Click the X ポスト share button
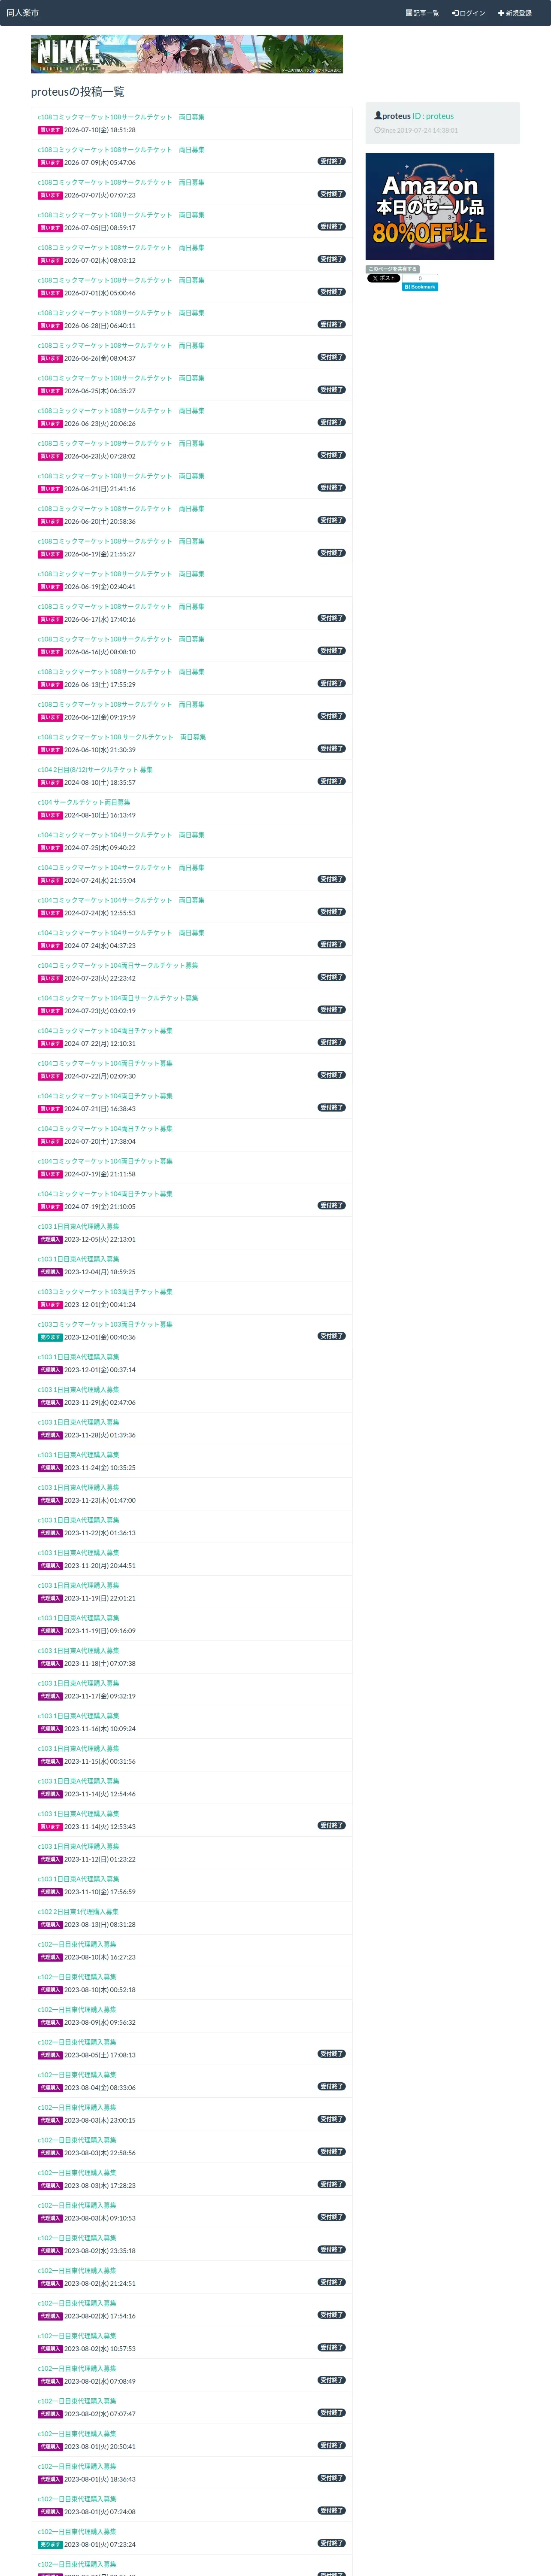Screen dimensions: 551x2576 (x=383, y=278)
